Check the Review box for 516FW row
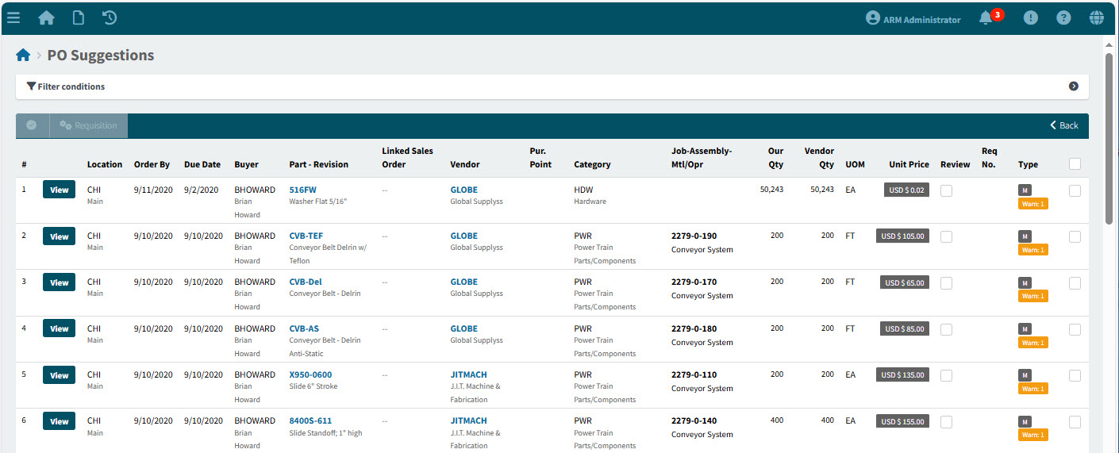The height and width of the screenshot is (453, 1119). [946, 190]
